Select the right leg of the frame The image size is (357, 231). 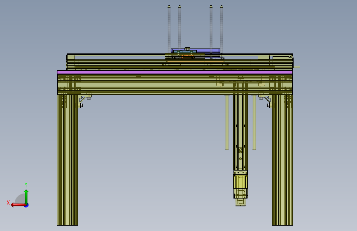282,160
